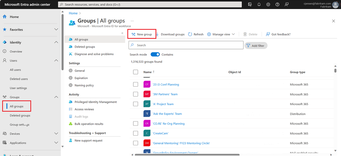Open the 'CreateCam' group link
The image size is (341, 156).
point(161,133)
